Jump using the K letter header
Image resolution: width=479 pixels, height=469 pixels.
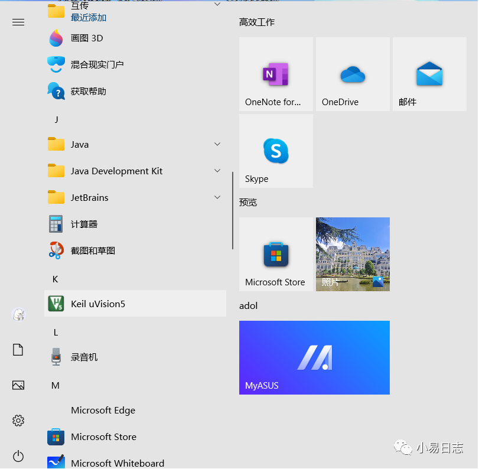56,279
